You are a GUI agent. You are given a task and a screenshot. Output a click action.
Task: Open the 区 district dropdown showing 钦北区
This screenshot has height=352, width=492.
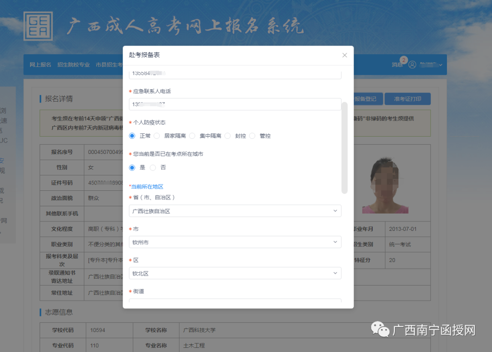click(x=235, y=273)
